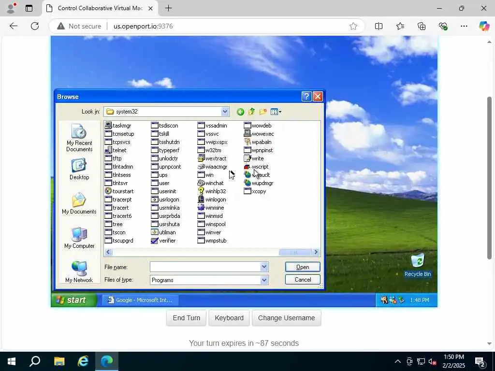Click the File name input field
The image size is (495, 371).
205,267
